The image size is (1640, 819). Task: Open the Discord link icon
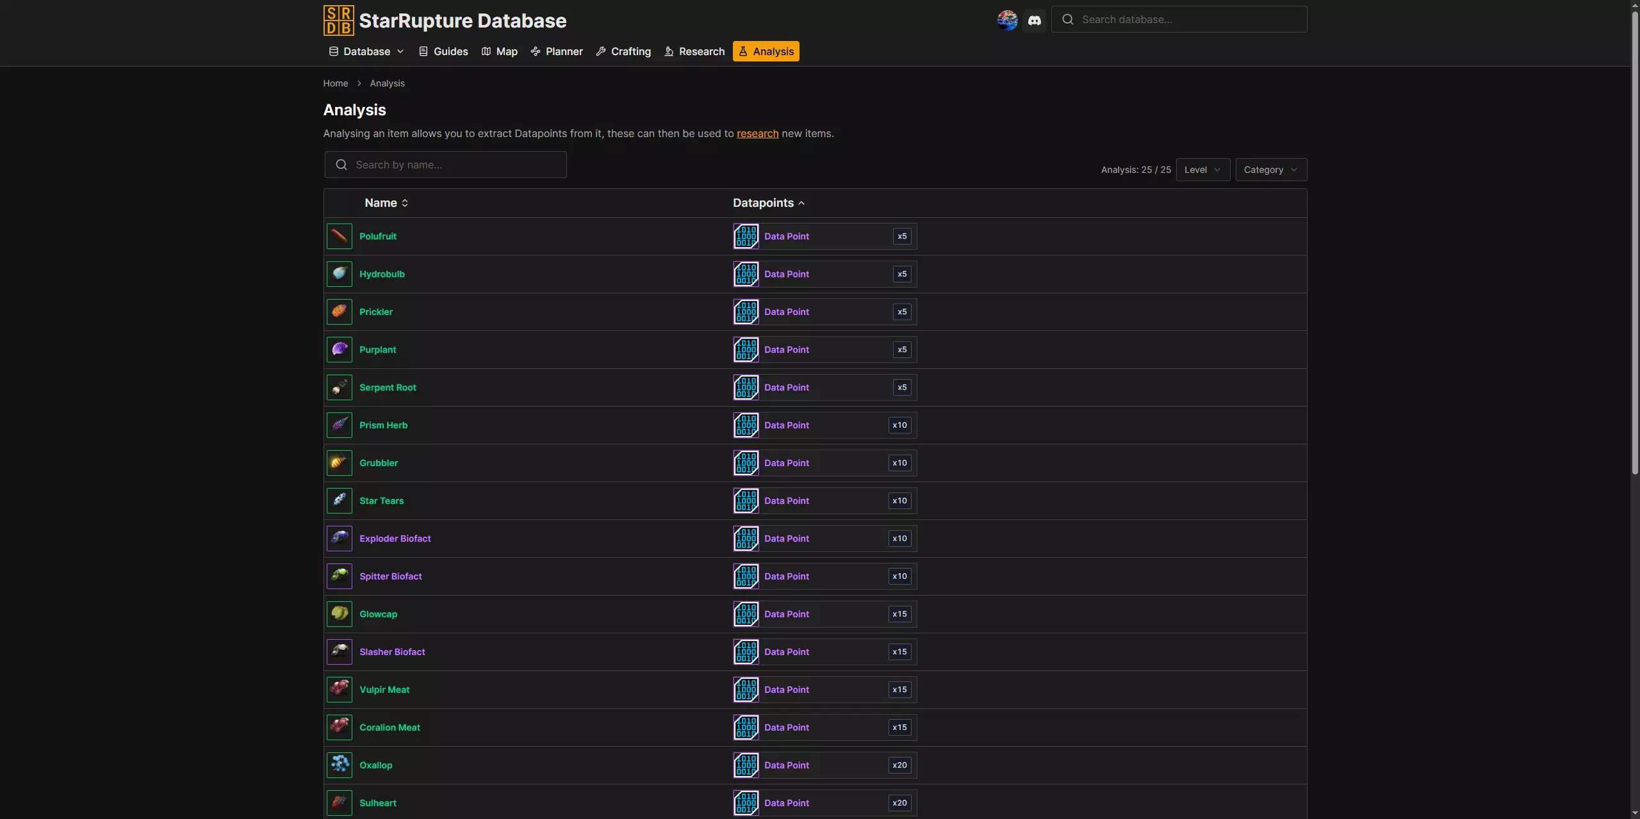coord(1034,20)
